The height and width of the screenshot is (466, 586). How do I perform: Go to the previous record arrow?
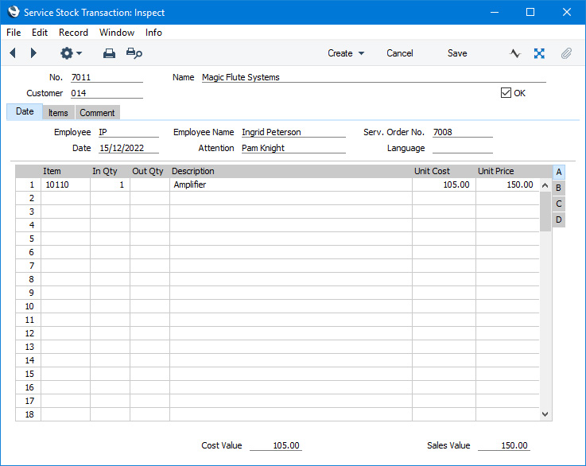tap(13, 53)
